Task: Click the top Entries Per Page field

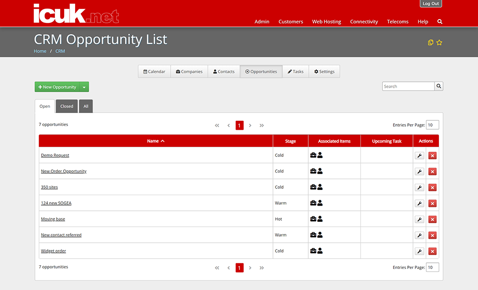Action: pos(432,125)
